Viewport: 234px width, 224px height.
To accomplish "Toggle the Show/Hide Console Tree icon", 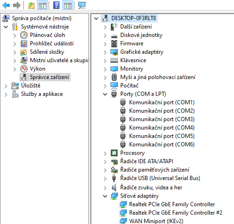I will [x=42, y=5].
